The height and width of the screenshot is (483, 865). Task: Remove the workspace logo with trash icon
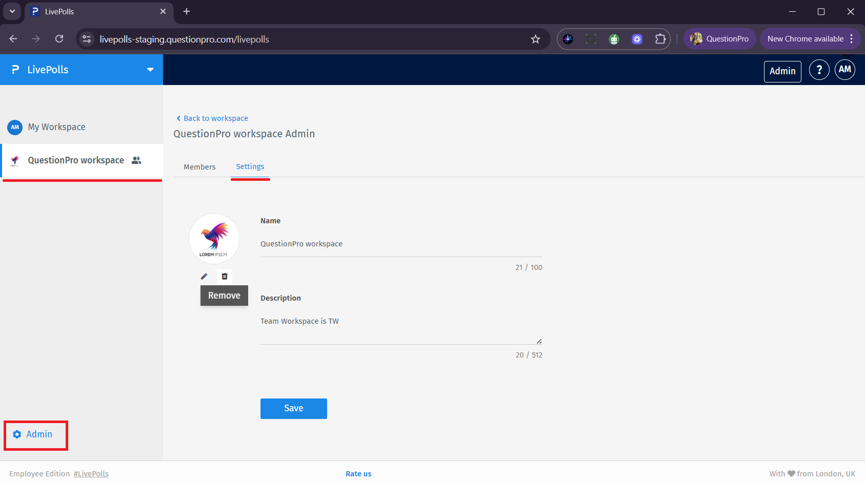pyautogui.click(x=225, y=277)
